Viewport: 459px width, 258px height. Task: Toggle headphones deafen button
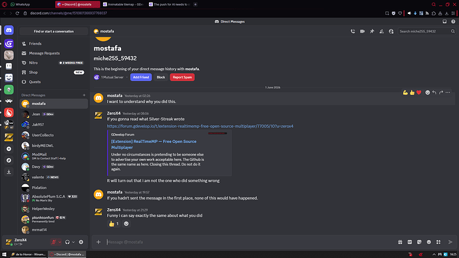[x=67, y=242]
